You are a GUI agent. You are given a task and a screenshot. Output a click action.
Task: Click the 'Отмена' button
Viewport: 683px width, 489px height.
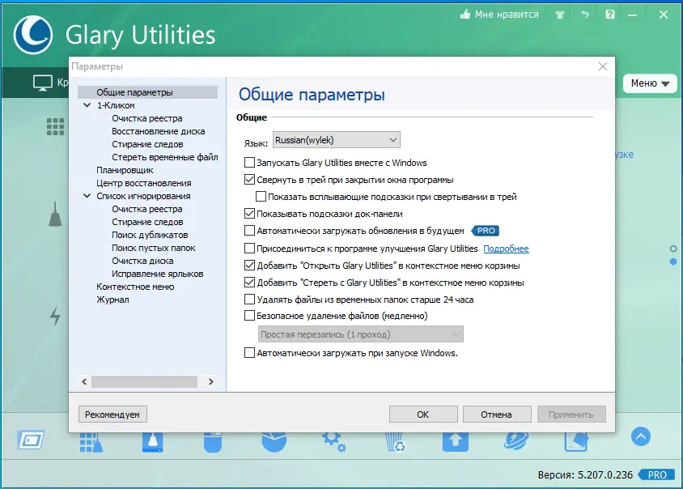[497, 415]
